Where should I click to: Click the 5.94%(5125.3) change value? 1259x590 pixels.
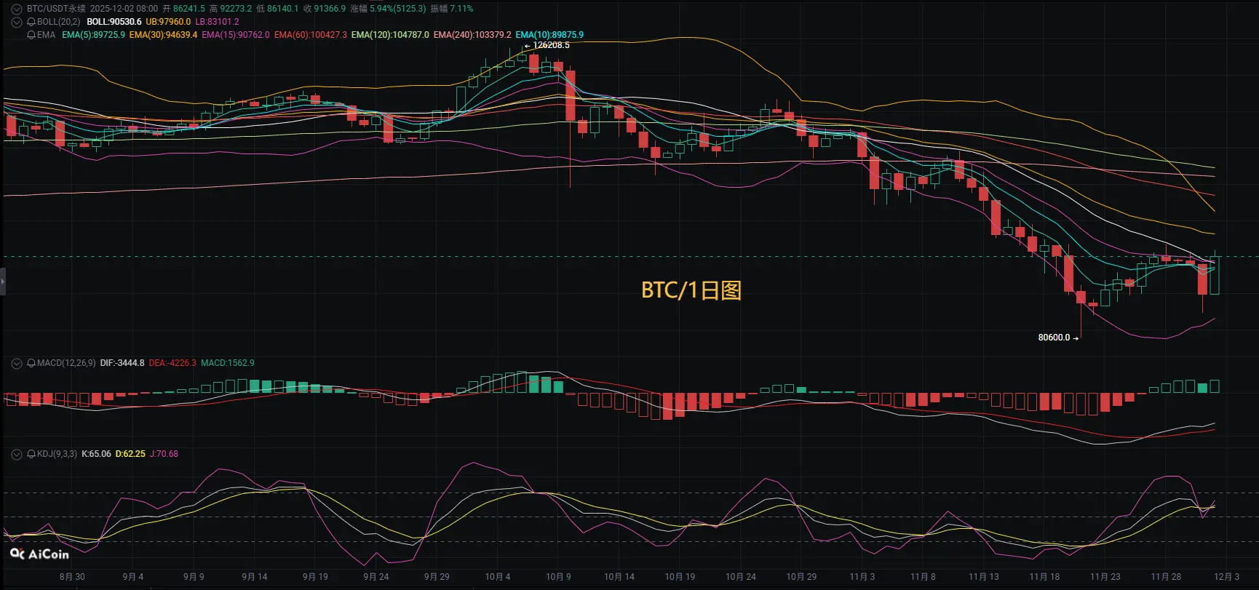pyautogui.click(x=398, y=9)
